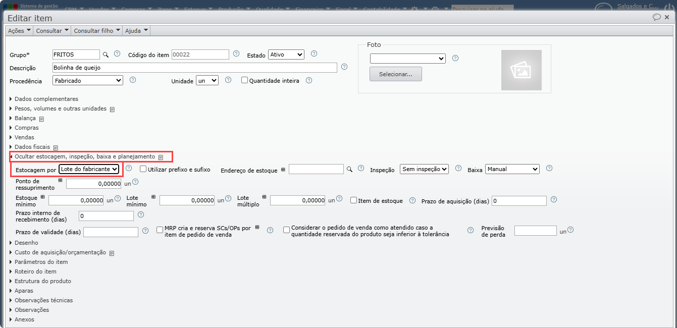Expand the Vendas section
Image resolution: width=677 pixels, height=328 pixels.
pyautogui.click(x=22, y=137)
